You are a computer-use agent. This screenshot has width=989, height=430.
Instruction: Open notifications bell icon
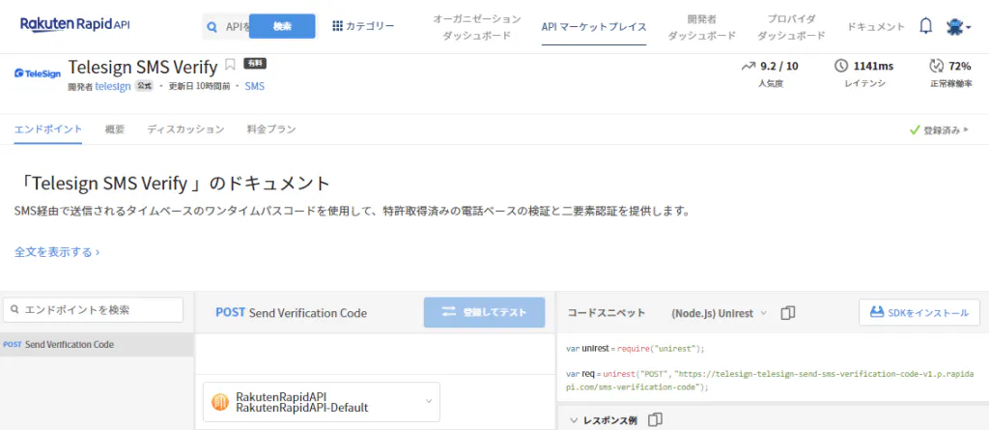pos(925,26)
